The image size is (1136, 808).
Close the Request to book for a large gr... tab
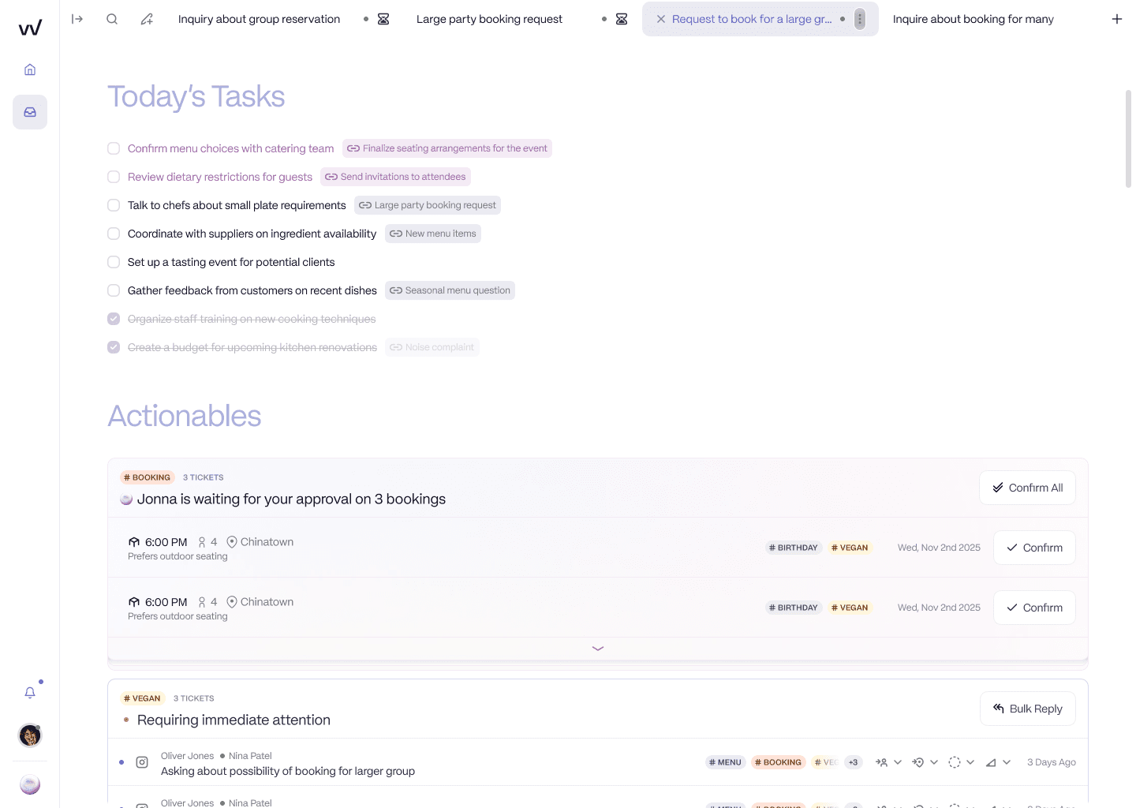click(x=661, y=19)
